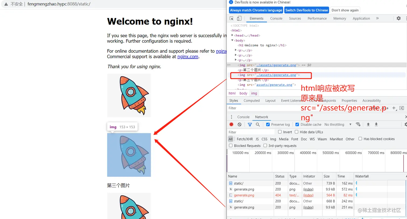
Task: Switch to the Application tab
Action: point(361,18)
